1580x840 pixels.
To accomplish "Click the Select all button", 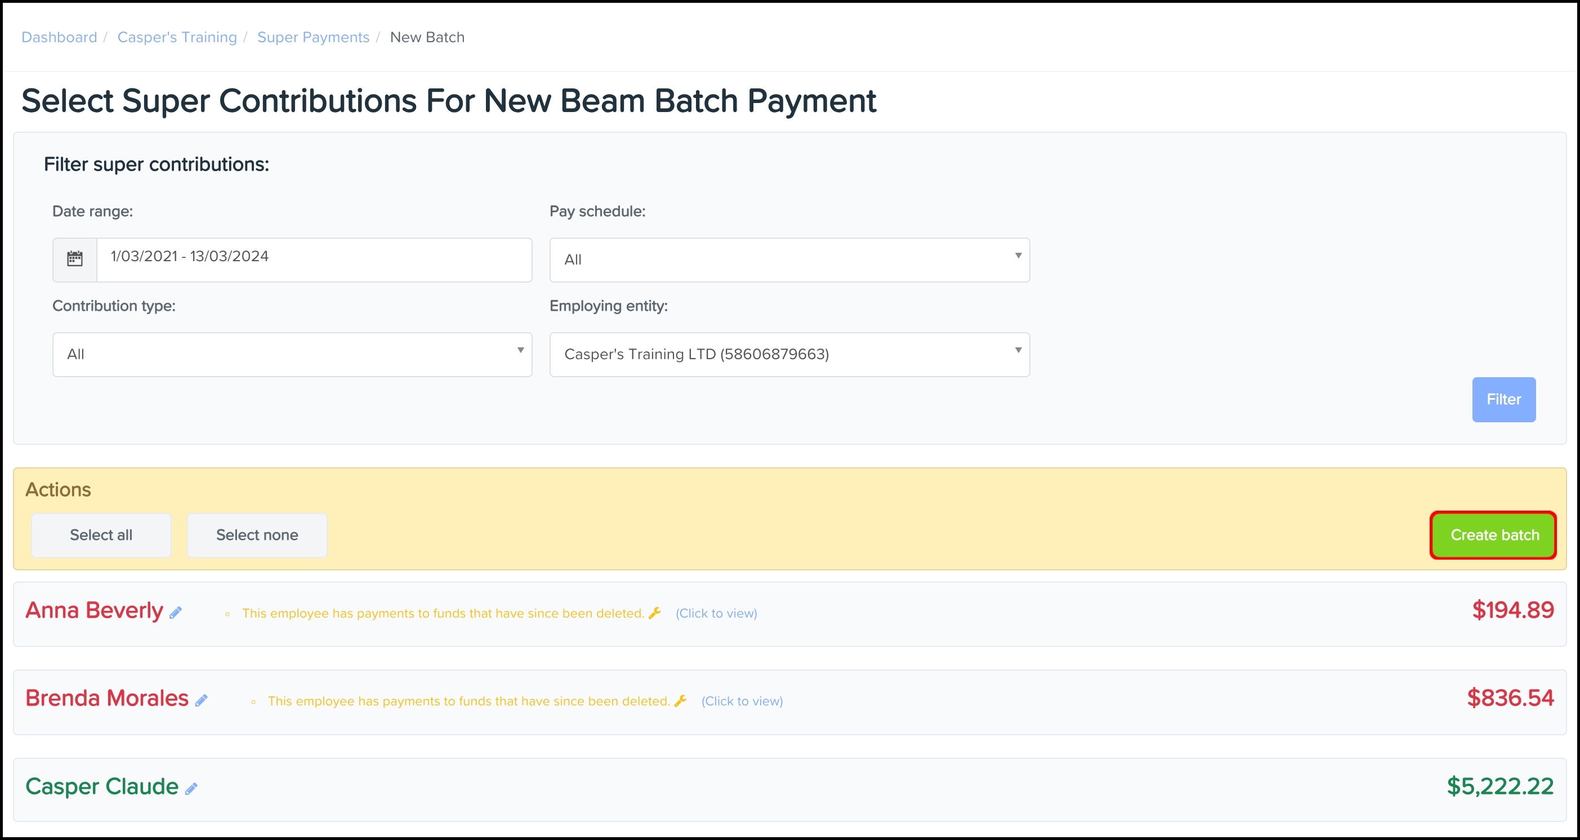I will [101, 535].
